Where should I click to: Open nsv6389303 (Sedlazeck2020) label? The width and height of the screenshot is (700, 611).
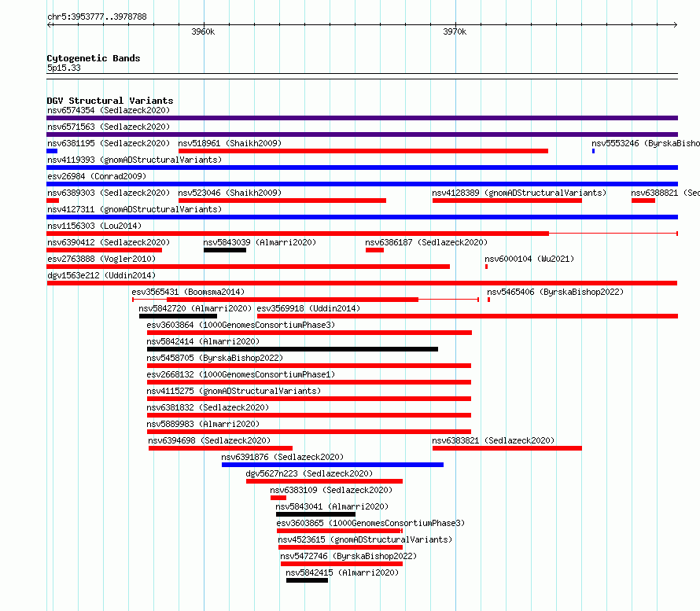tap(109, 193)
